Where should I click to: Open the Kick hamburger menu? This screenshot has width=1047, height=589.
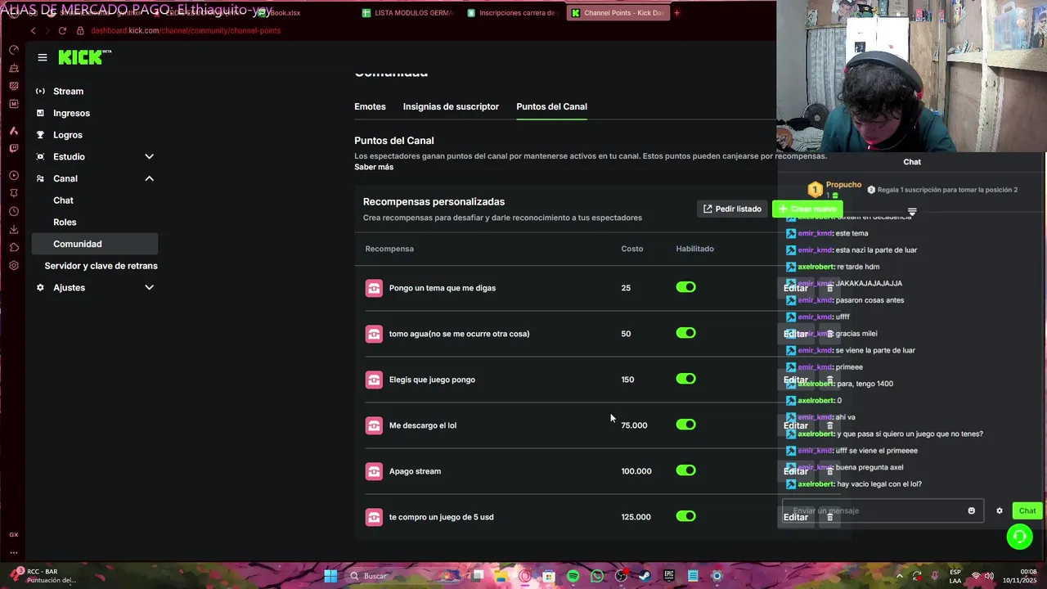click(43, 57)
